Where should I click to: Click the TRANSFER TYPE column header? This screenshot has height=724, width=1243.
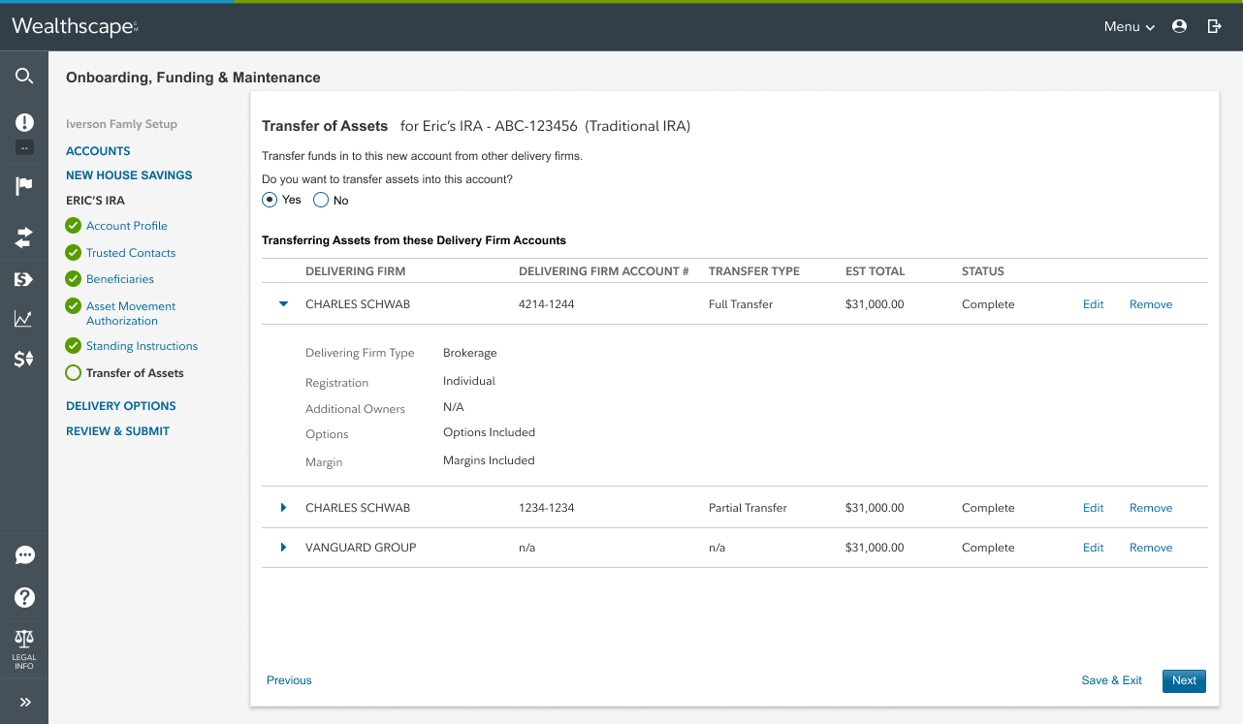[754, 271]
